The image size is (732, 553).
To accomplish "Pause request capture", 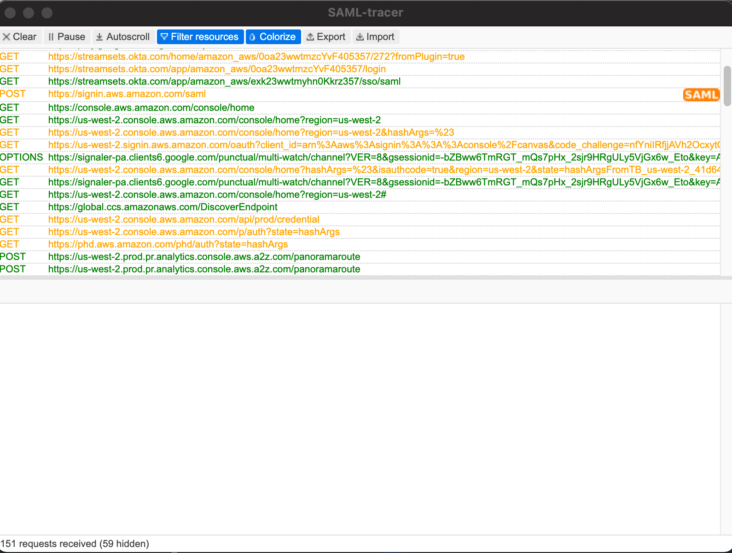I will (67, 37).
